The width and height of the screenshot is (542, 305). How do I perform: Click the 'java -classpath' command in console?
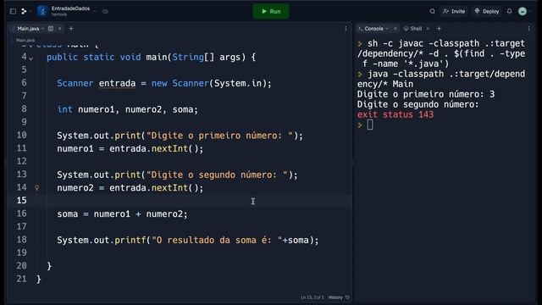point(441,79)
